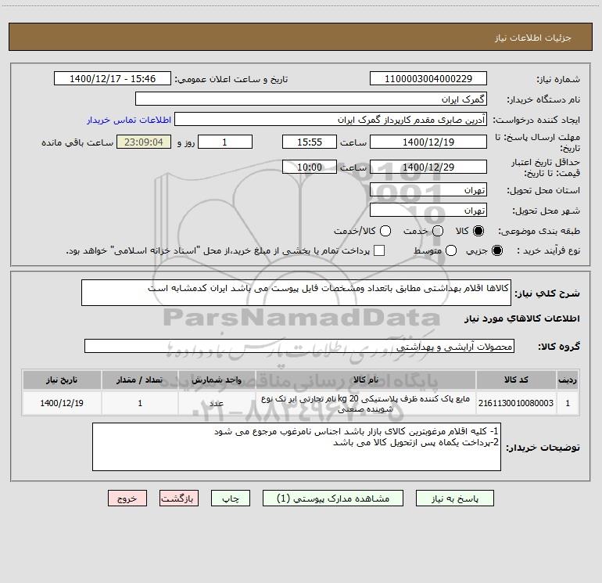The image size is (602, 583).
Task: Click the تاریخ نیاز column header
Action: (62, 380)
